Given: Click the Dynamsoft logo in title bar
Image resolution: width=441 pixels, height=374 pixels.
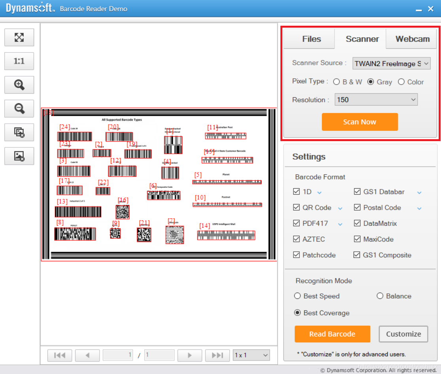Looking at the screenshot, I should pos(30,8).
